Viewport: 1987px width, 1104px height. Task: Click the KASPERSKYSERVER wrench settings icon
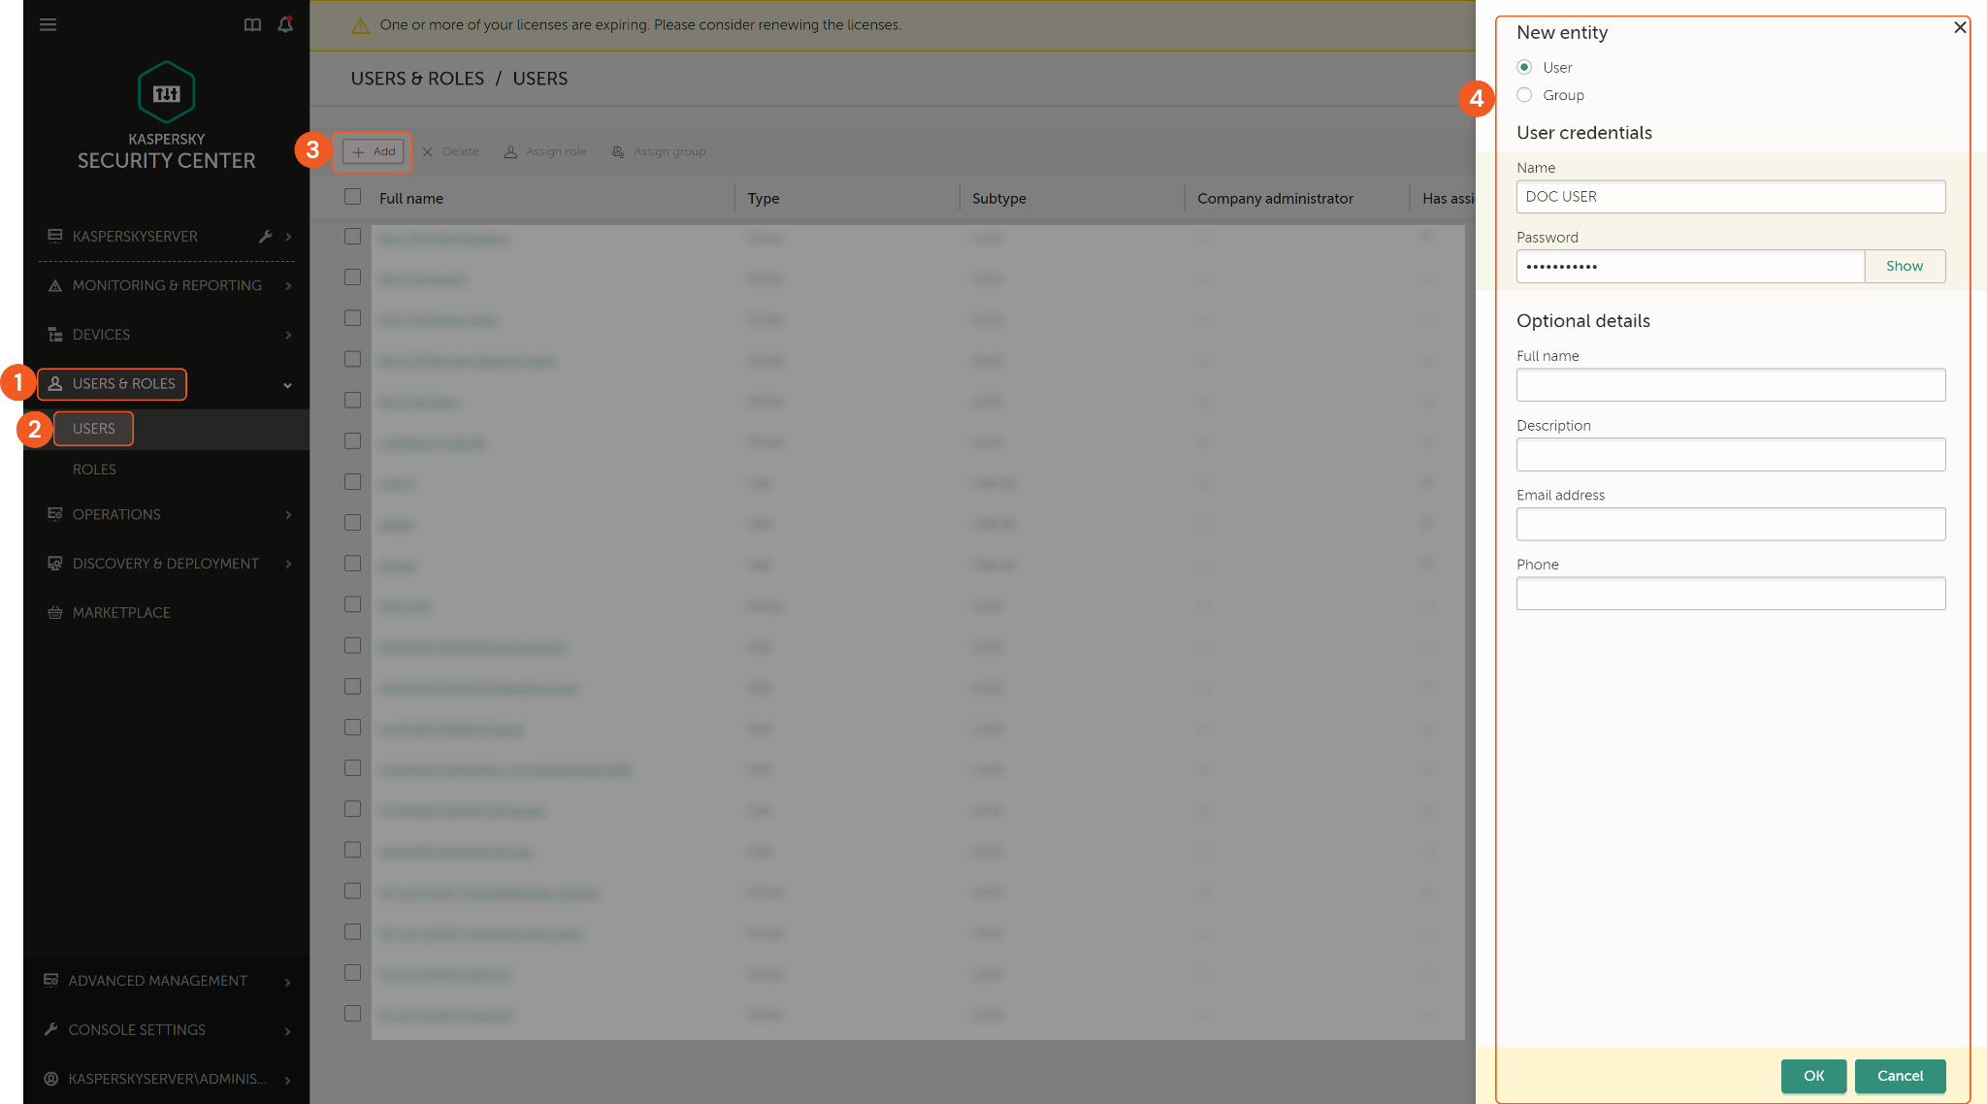click(x=265, y=237)
